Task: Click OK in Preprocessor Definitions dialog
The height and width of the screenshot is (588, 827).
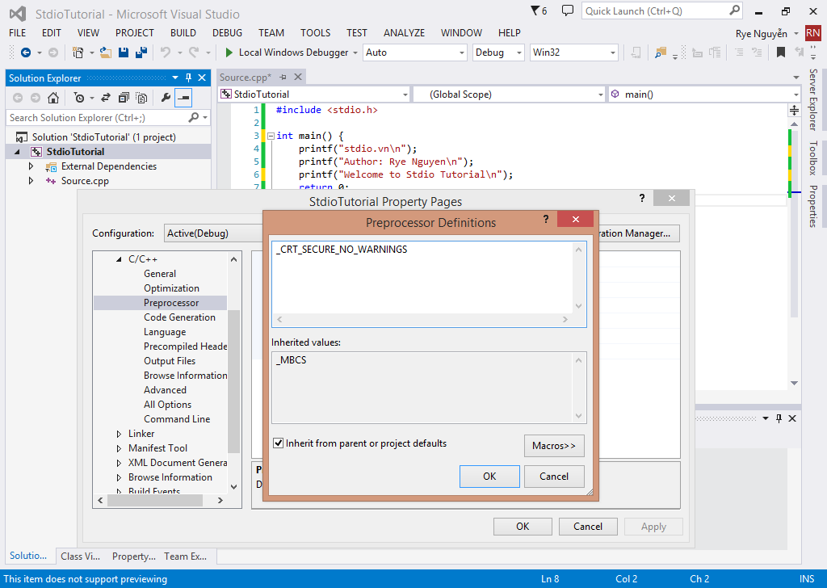Action: click(x=489, y=477)
